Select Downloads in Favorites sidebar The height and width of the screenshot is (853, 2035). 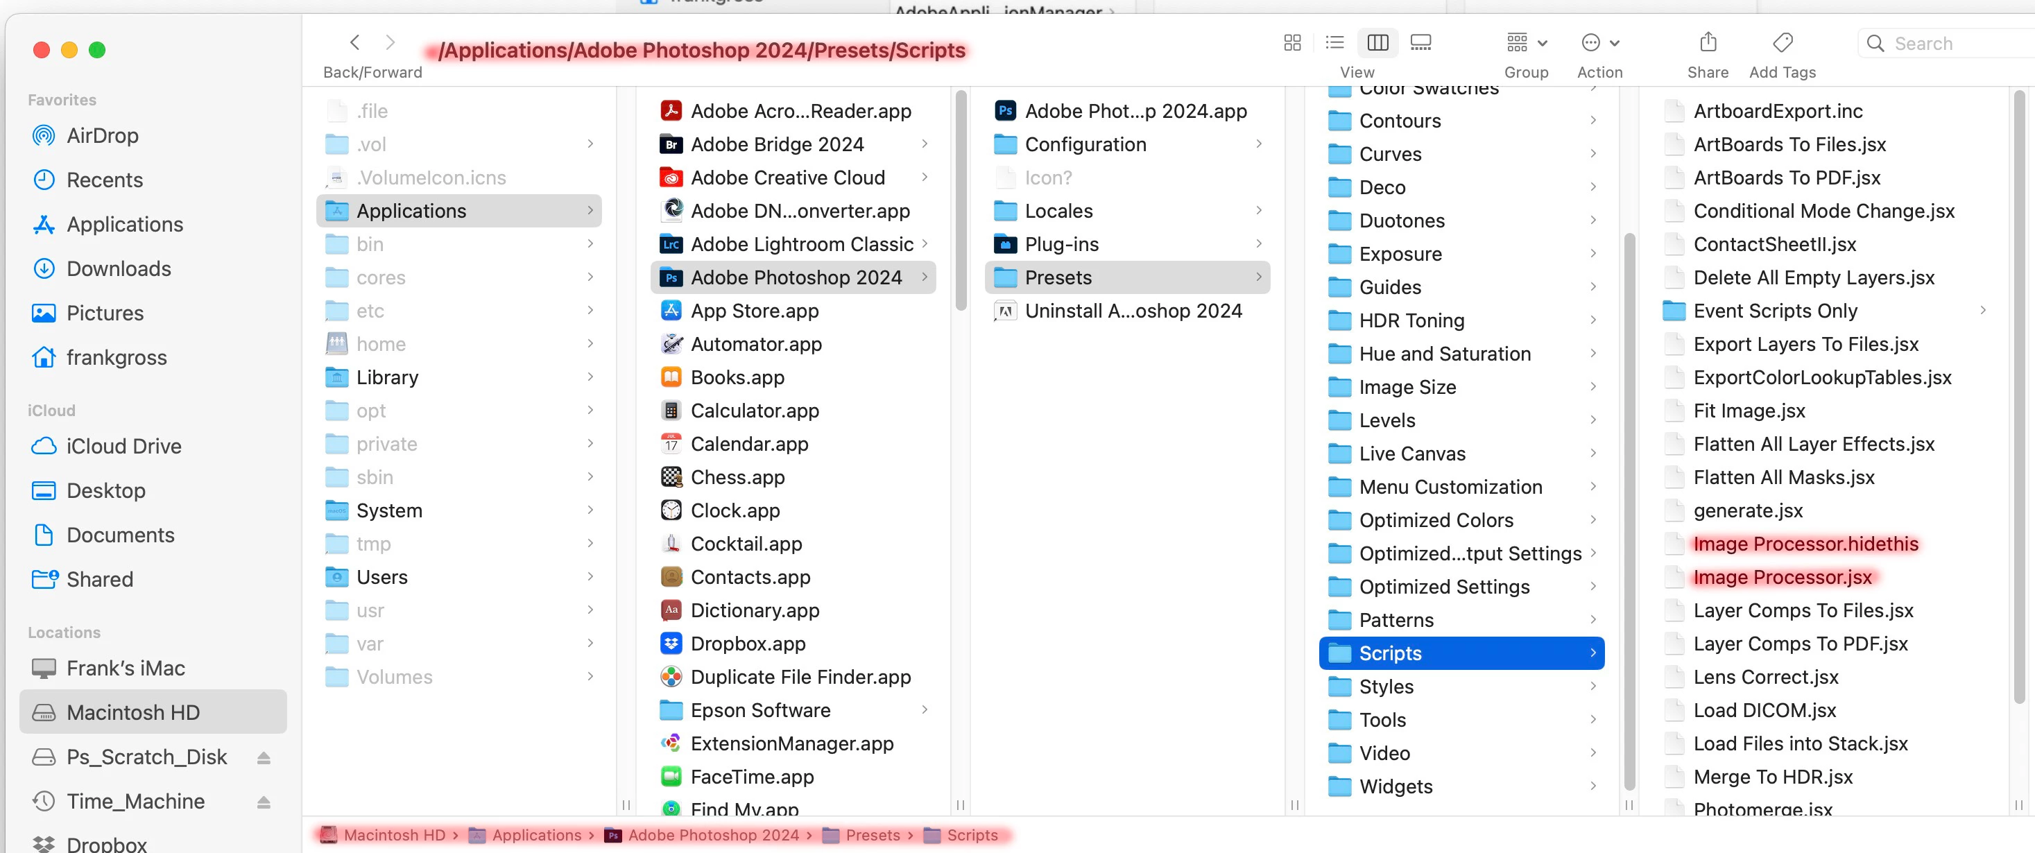point(119,269)
